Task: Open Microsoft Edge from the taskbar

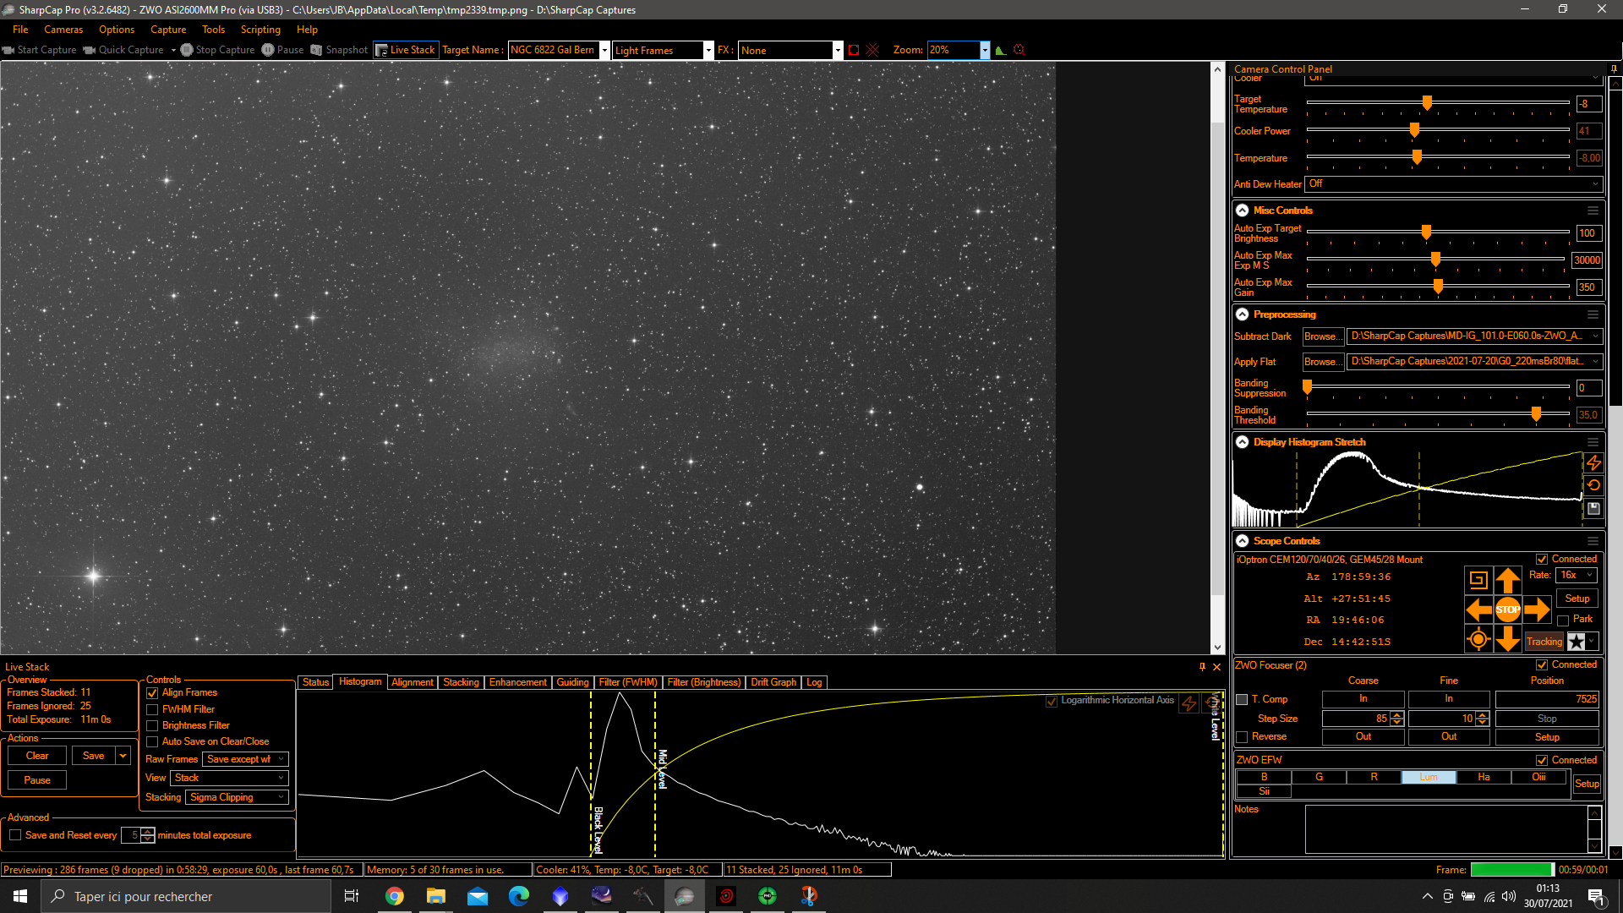Action: tap(519, 896)
